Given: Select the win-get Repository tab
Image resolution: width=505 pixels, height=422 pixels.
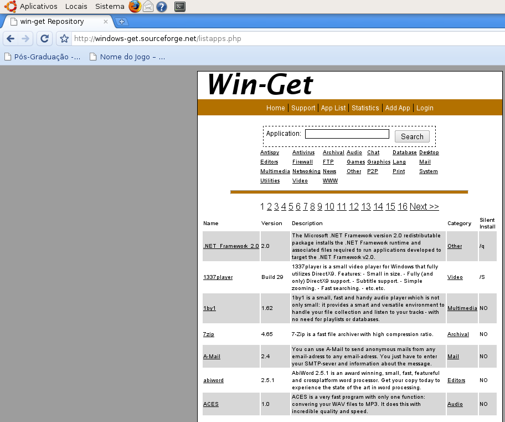Looking at the screenshot, I should click(x=58, y=22).
